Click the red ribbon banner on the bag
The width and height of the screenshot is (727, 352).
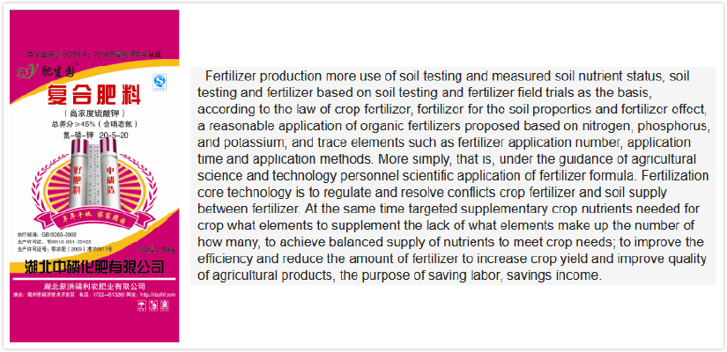coord(94,217)
